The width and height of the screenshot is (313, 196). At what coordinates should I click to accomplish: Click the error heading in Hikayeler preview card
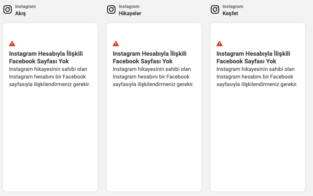pos(149,57)
